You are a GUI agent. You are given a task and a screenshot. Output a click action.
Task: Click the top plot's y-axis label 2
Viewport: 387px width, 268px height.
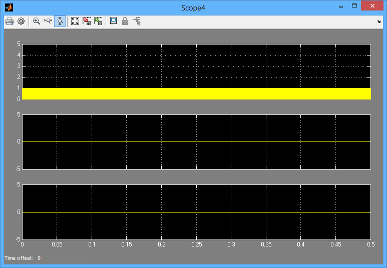coord(19,77)
